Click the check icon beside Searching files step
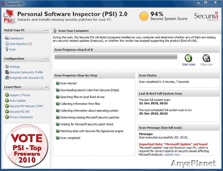This screenshot has height=171, width=223. pos(58,97)
